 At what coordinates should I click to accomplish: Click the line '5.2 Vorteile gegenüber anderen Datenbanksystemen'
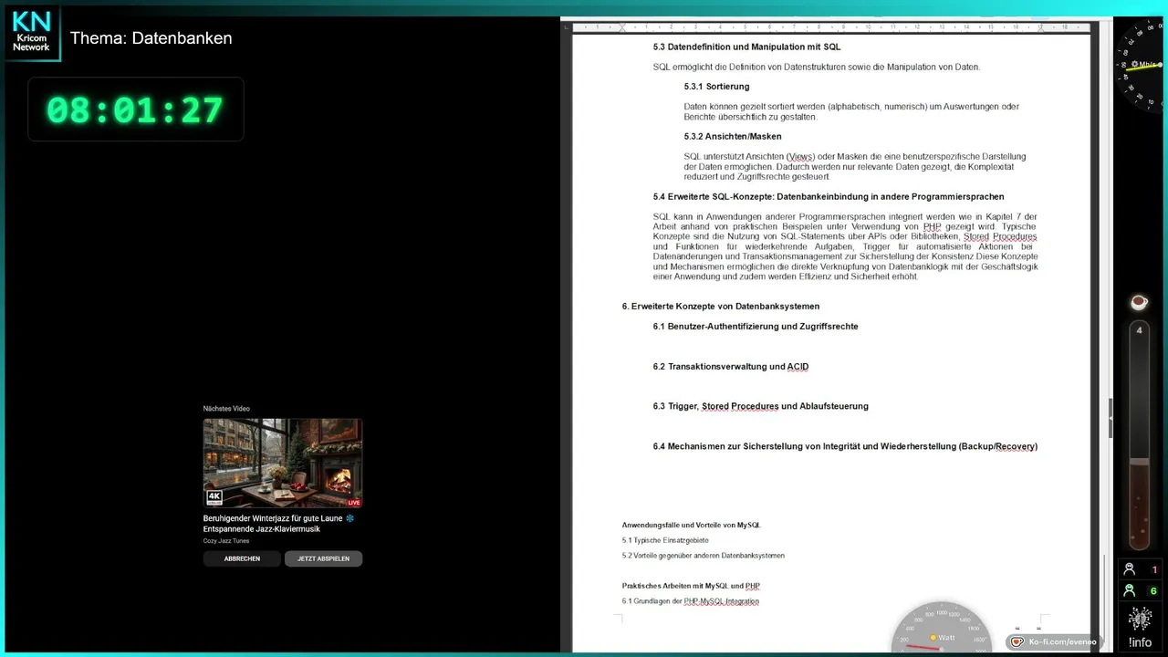click(x=703, y=556)
